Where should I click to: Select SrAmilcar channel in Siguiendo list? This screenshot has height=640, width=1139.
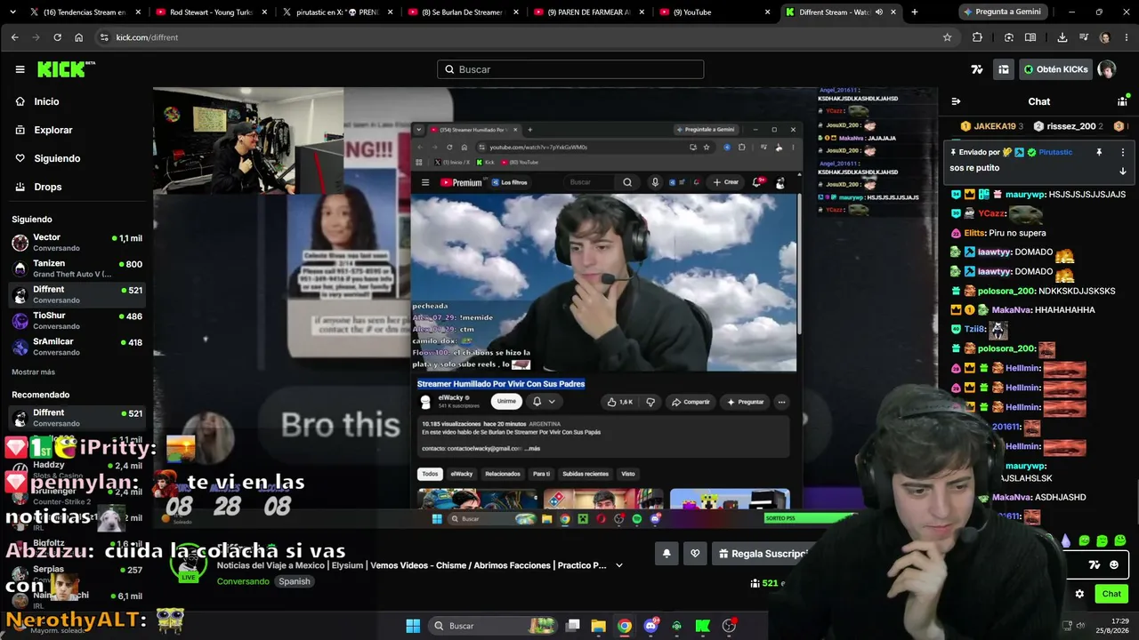[x=77, y=346]
